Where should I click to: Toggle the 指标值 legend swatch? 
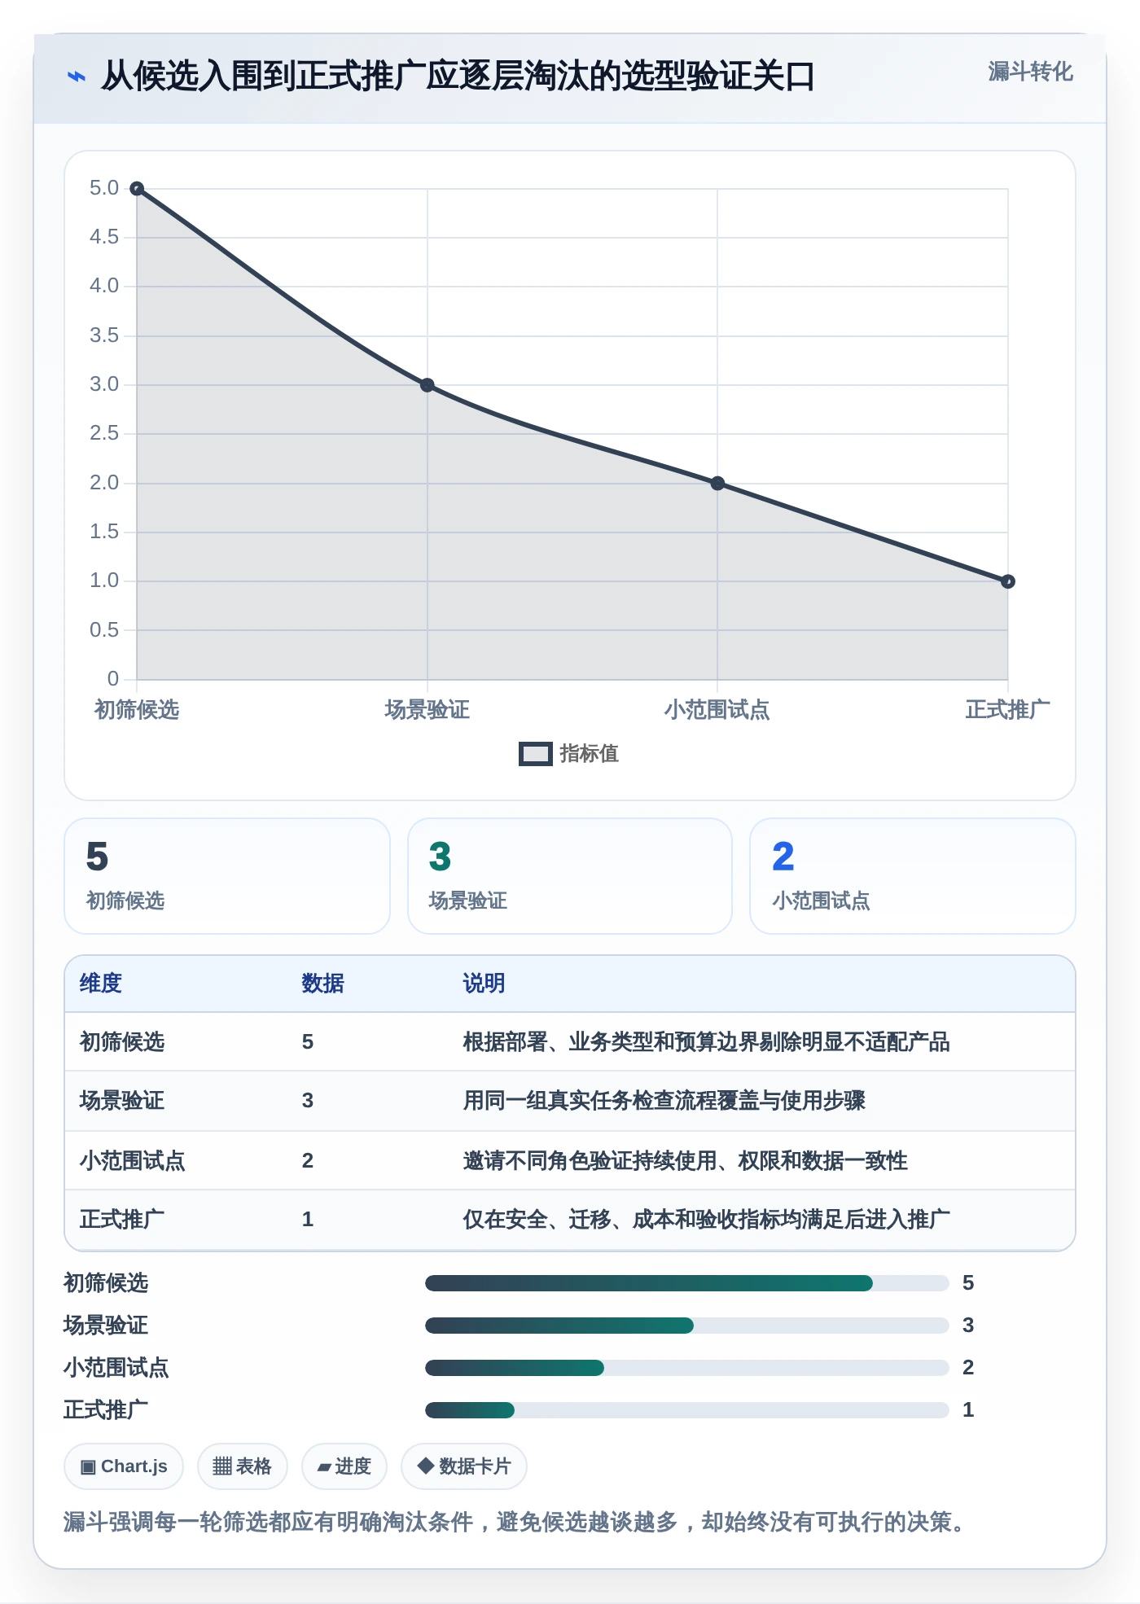[536, 754]
